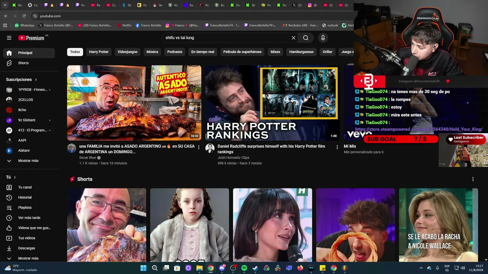Open OBS Studio from the taskbar
The image size is (488, 274).
(233, 268)
